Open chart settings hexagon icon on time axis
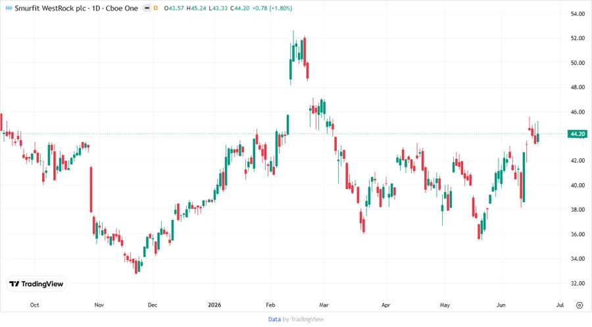Screen dimensions: 592x327 (x=580, y=305)
